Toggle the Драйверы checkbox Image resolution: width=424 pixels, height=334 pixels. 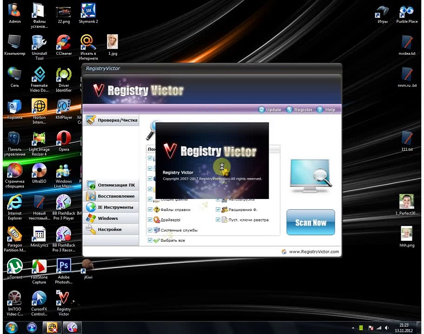coord(150,219)
